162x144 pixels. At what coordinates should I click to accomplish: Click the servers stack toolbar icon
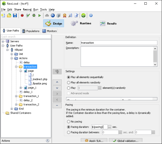[58, 16]
